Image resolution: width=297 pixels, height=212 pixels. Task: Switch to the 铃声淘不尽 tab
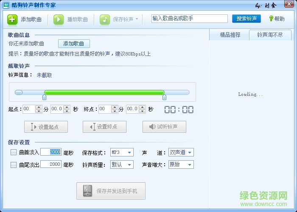click(270, 35)
